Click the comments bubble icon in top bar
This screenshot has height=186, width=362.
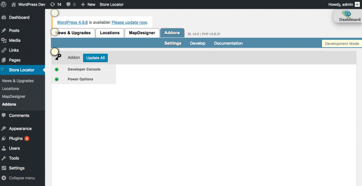point(69,5)
